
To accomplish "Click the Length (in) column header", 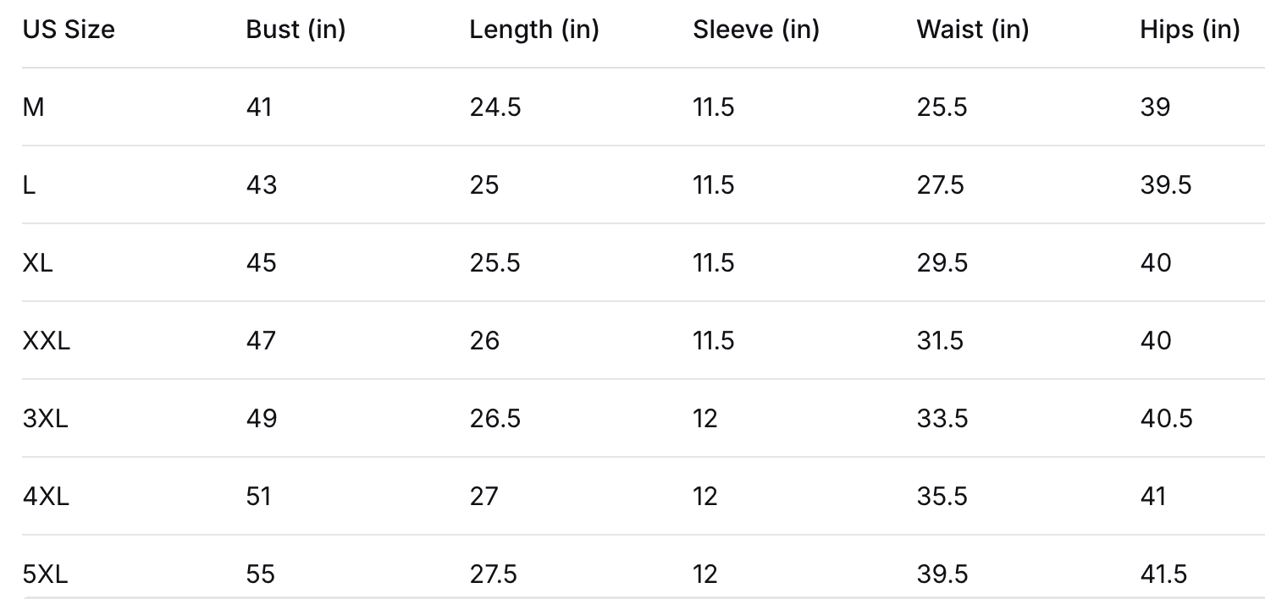I will (533, 30).
